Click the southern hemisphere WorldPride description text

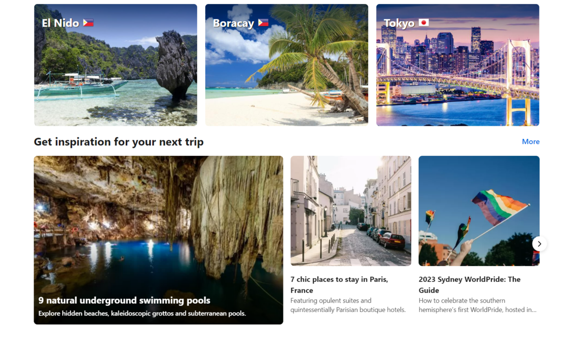tap(477, 305)
